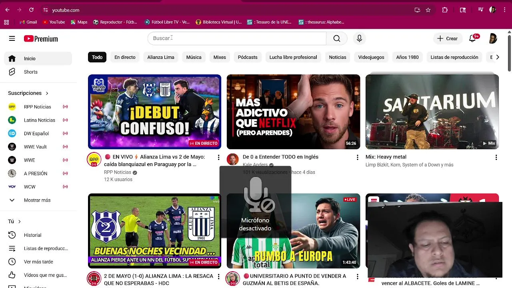Select the Años 1980 chip
Image resolution: width=512 pixels, height=288 pixels.
pyautogui.click(x=407, y=57)
